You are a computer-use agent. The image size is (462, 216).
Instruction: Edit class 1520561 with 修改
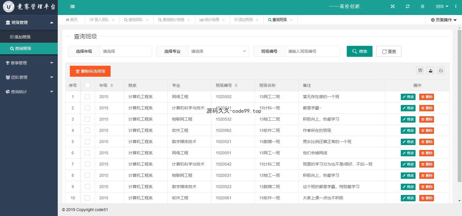408,198
